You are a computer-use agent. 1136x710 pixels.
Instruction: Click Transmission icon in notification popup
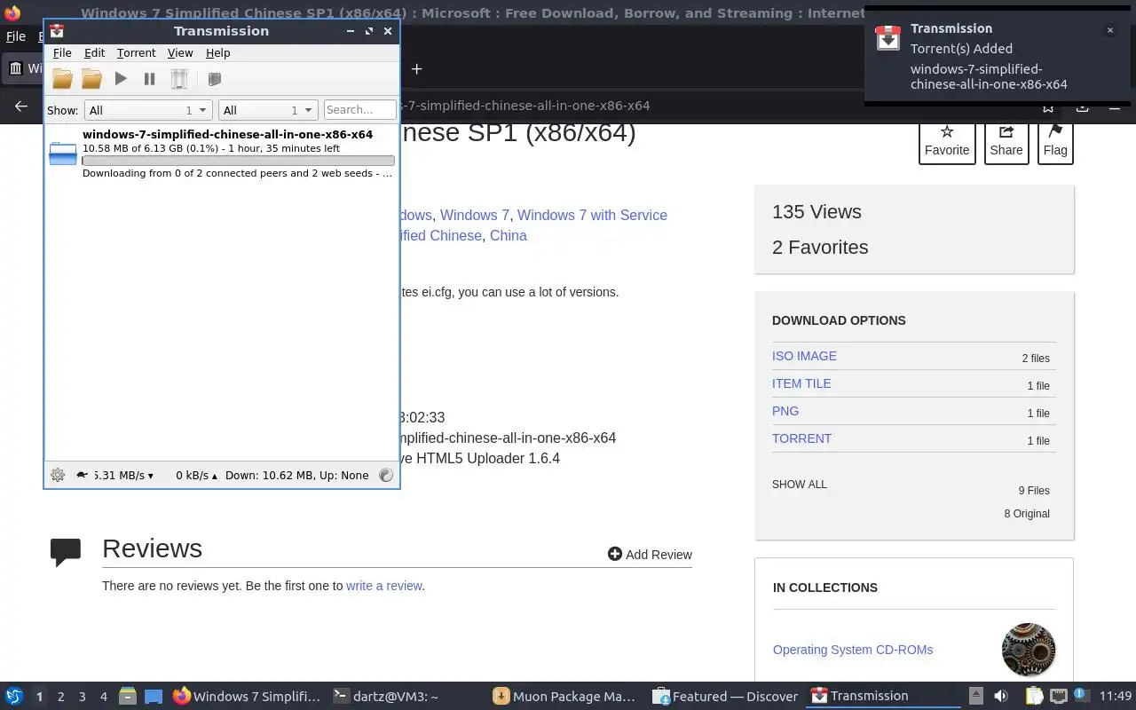click(888, 38)
